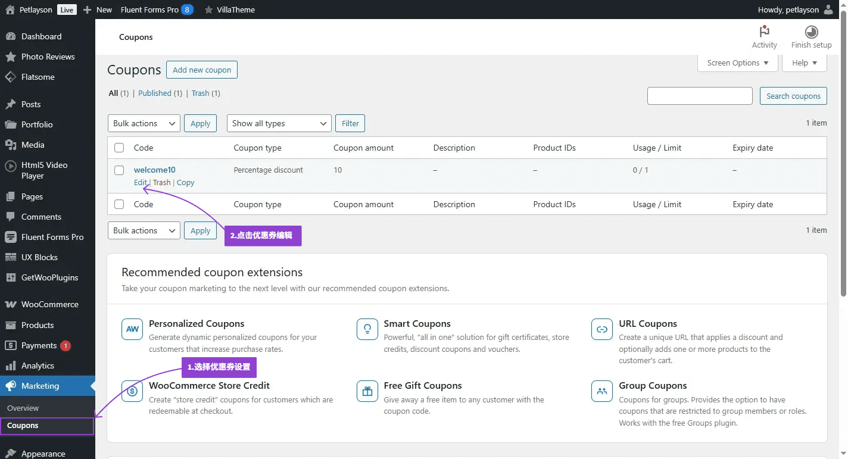Open the top Bulk actions dropdown
848x459 pixels.
pyautogui.click(x=144, y=123)
